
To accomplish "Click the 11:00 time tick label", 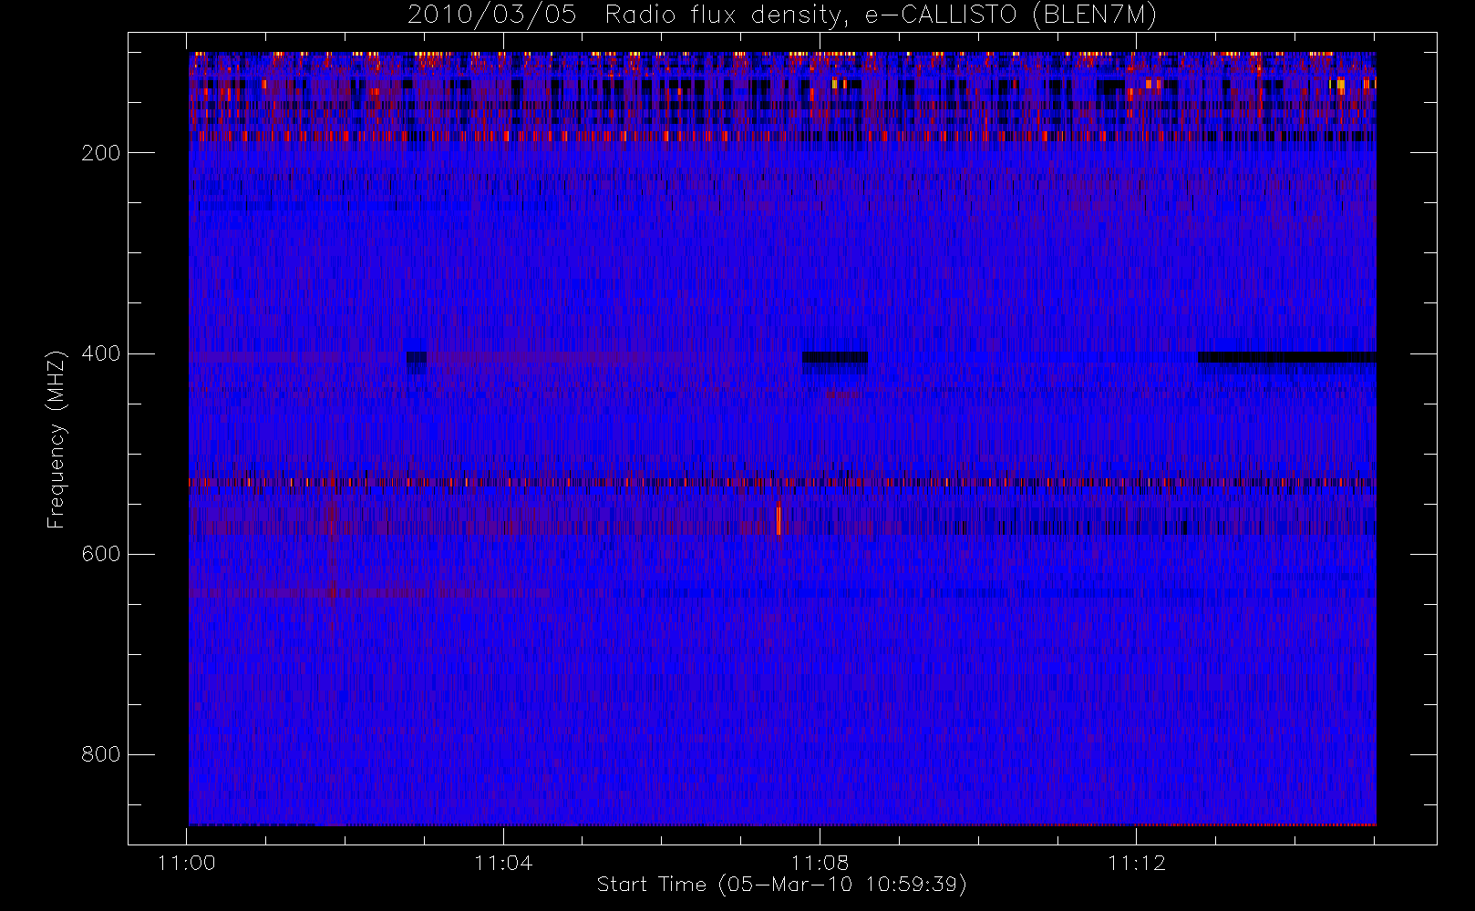I will coord(187,863).
